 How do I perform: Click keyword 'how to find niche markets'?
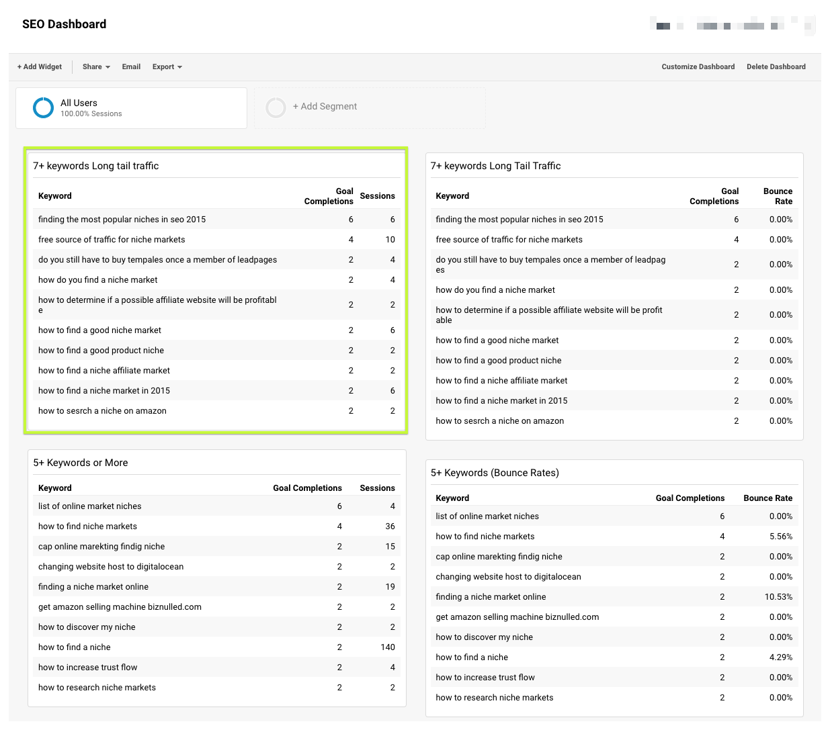(87, 526)
